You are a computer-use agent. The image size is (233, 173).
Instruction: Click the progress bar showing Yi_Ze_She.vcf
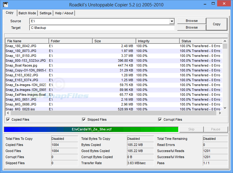pyautogui.click(x=91, y=130)
